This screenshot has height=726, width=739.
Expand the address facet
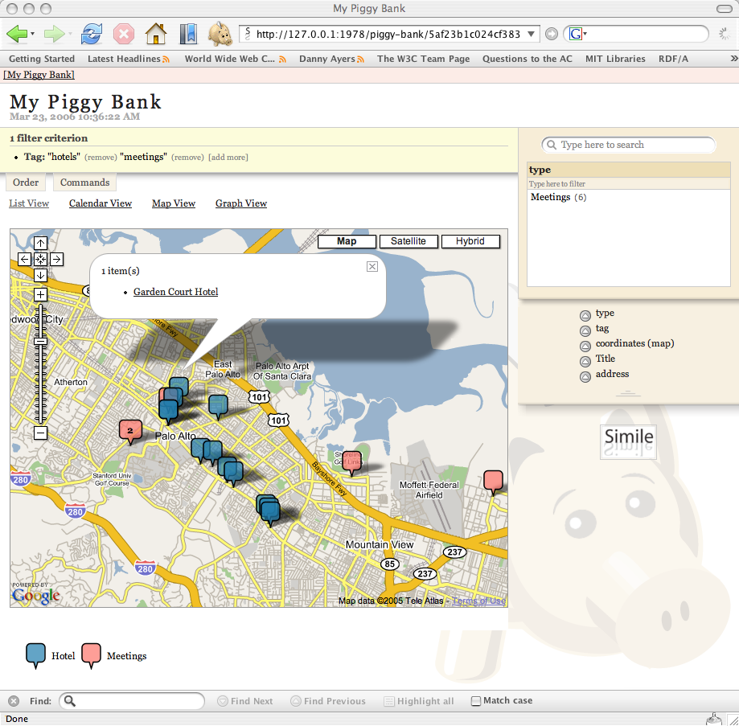point(585,376)
